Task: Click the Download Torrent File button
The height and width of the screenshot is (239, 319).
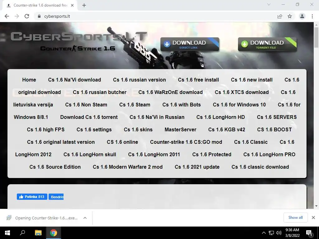Action: [x=267, y=44]
